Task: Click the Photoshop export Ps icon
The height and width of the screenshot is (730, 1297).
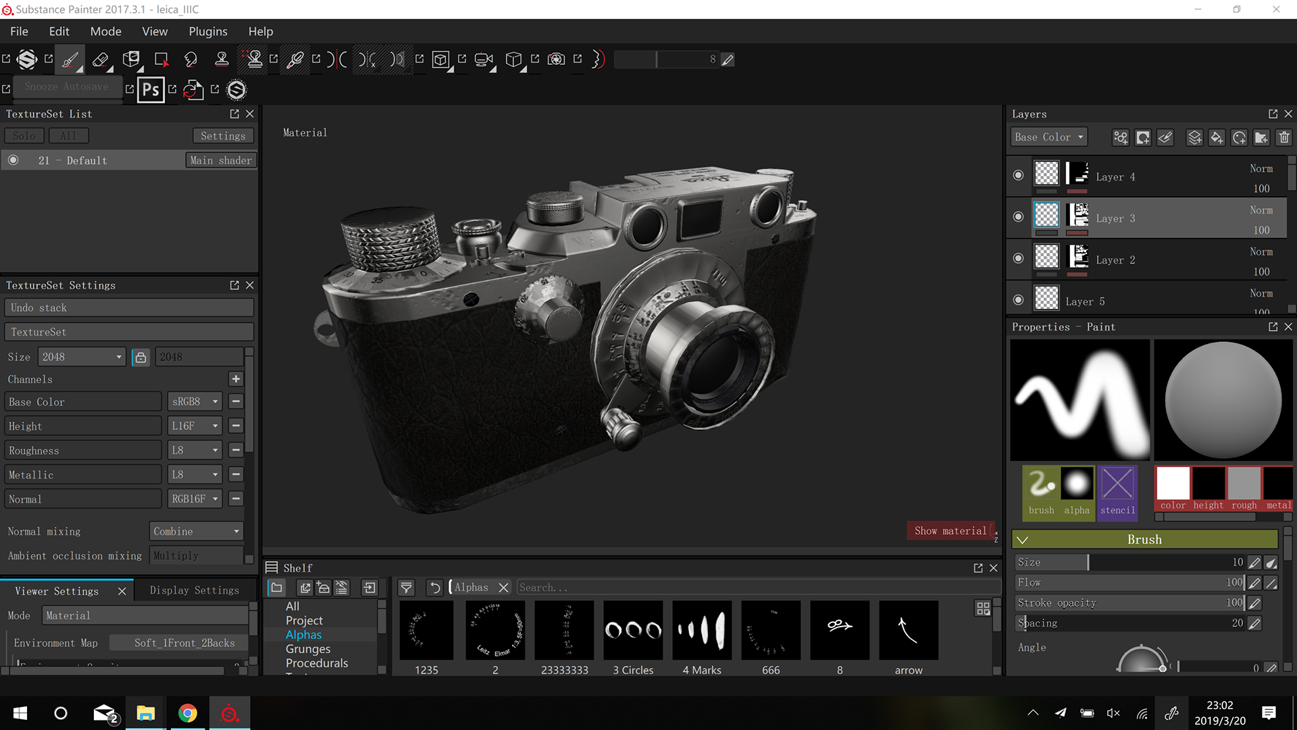Action: click(x=151, y=89)
